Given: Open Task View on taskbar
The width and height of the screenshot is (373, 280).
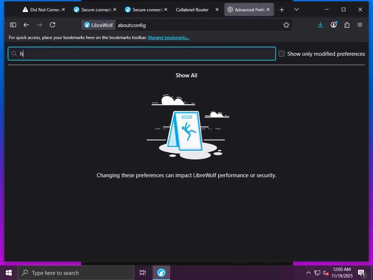Looking at the screenshot, I should (143, 273).
